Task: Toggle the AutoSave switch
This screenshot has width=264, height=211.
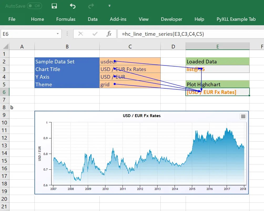Action: [x=34, y=6]
